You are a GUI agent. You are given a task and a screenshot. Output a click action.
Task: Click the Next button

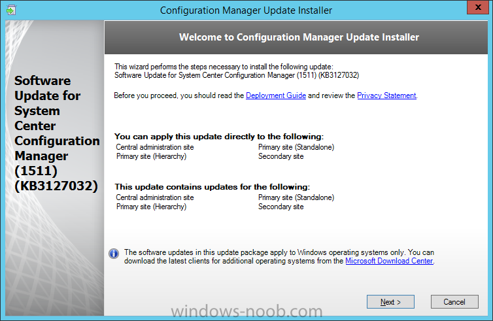(390, 302)
